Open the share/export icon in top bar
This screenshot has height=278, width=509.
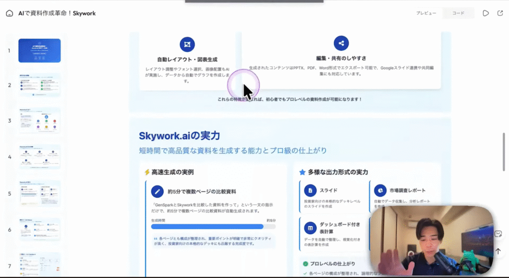click(500, 13)
